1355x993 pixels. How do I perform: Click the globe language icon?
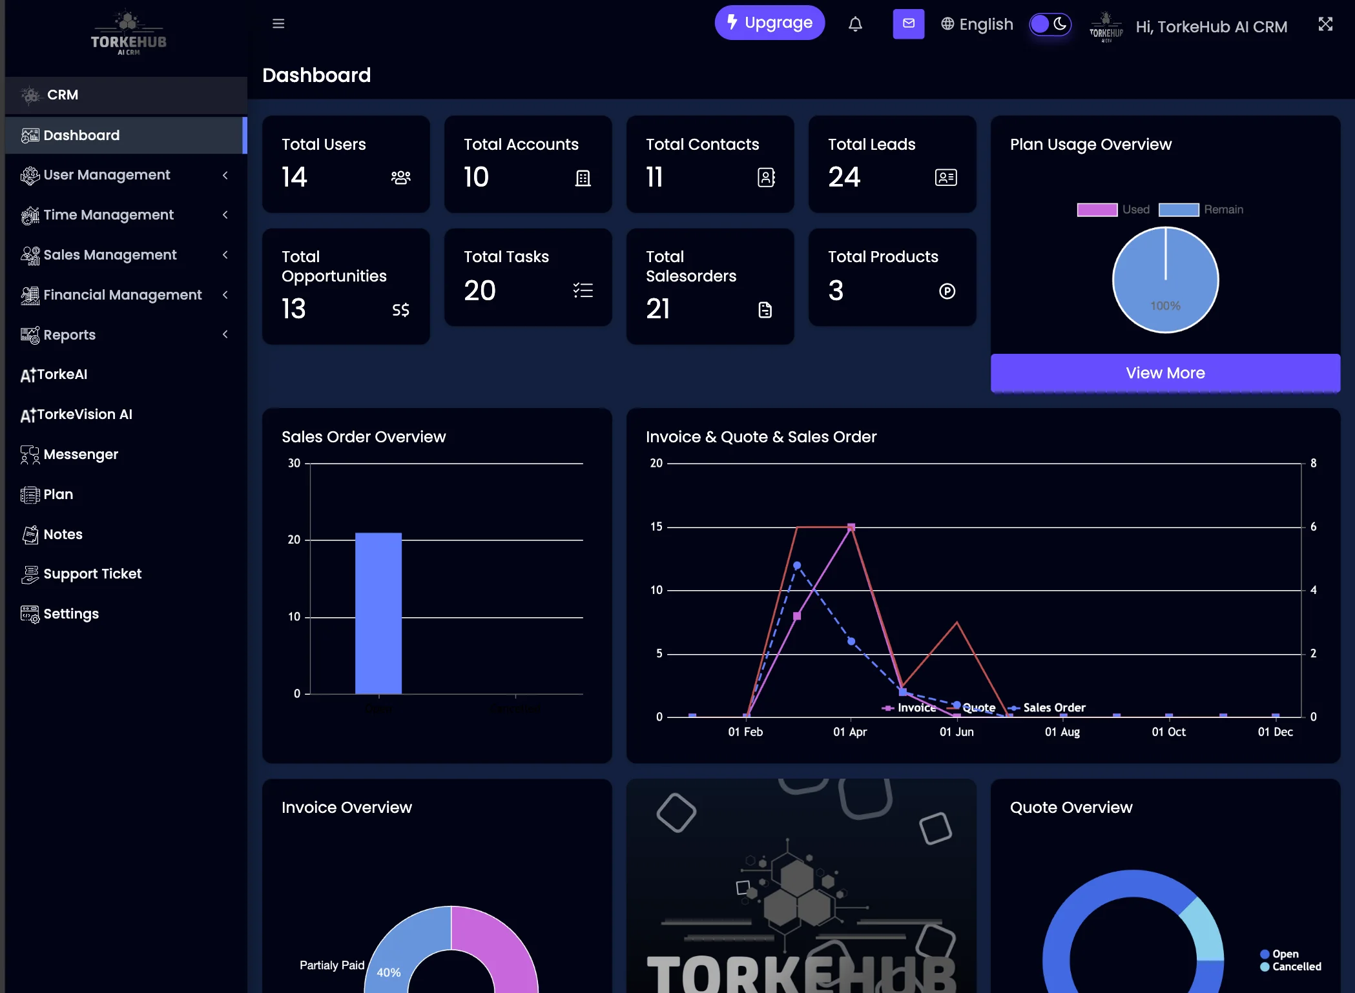(947, 24)
